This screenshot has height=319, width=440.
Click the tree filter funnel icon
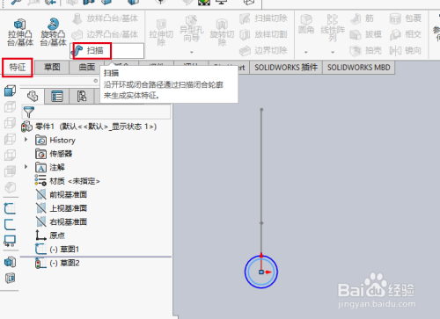pyautogui.click(x=29, y=112)
